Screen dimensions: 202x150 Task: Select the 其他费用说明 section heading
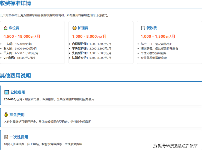coord(15,76)
